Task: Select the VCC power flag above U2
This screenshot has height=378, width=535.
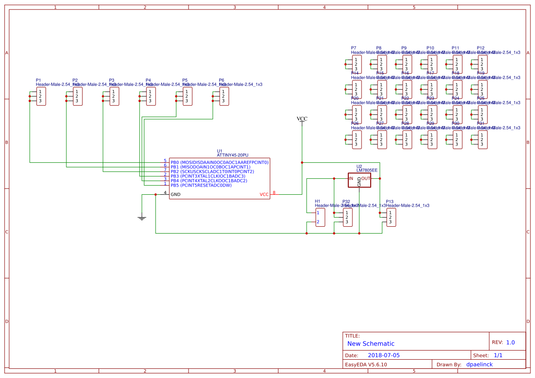Action: click(302, 120)
